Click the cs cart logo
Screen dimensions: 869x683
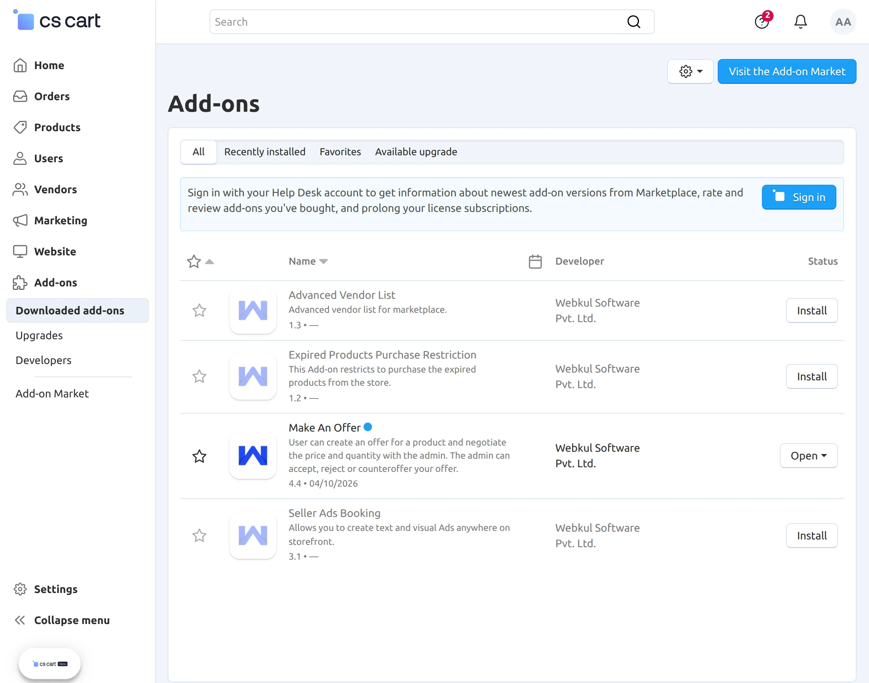click(56, 20)
